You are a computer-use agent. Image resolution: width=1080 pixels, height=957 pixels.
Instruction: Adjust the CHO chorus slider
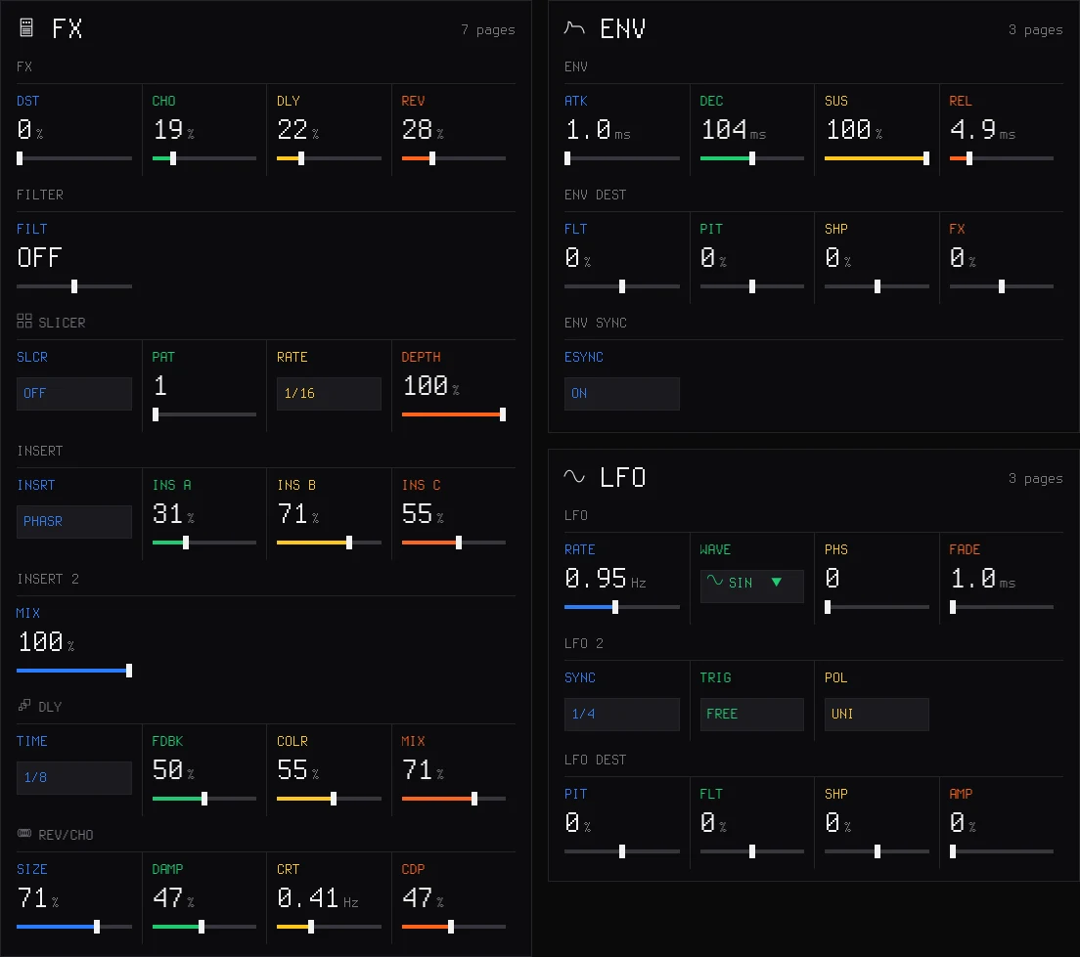tap(203, 158)
